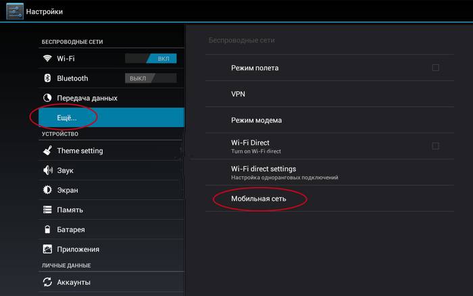Viewport: 473px width, 296px height.
Task: Tap the Wi-Fi signal icon
Action: pos(47,59)
